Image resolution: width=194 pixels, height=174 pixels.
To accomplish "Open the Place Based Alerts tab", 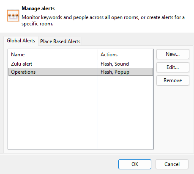I will pos(60,41).
